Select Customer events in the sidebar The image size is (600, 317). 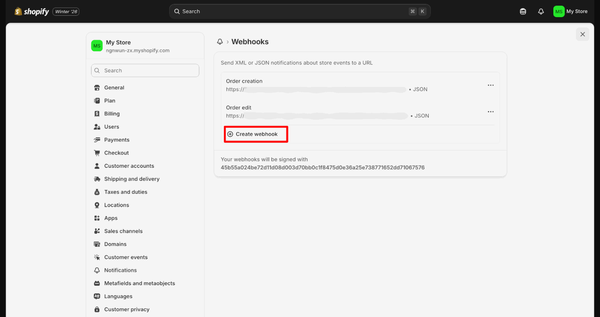126,257
